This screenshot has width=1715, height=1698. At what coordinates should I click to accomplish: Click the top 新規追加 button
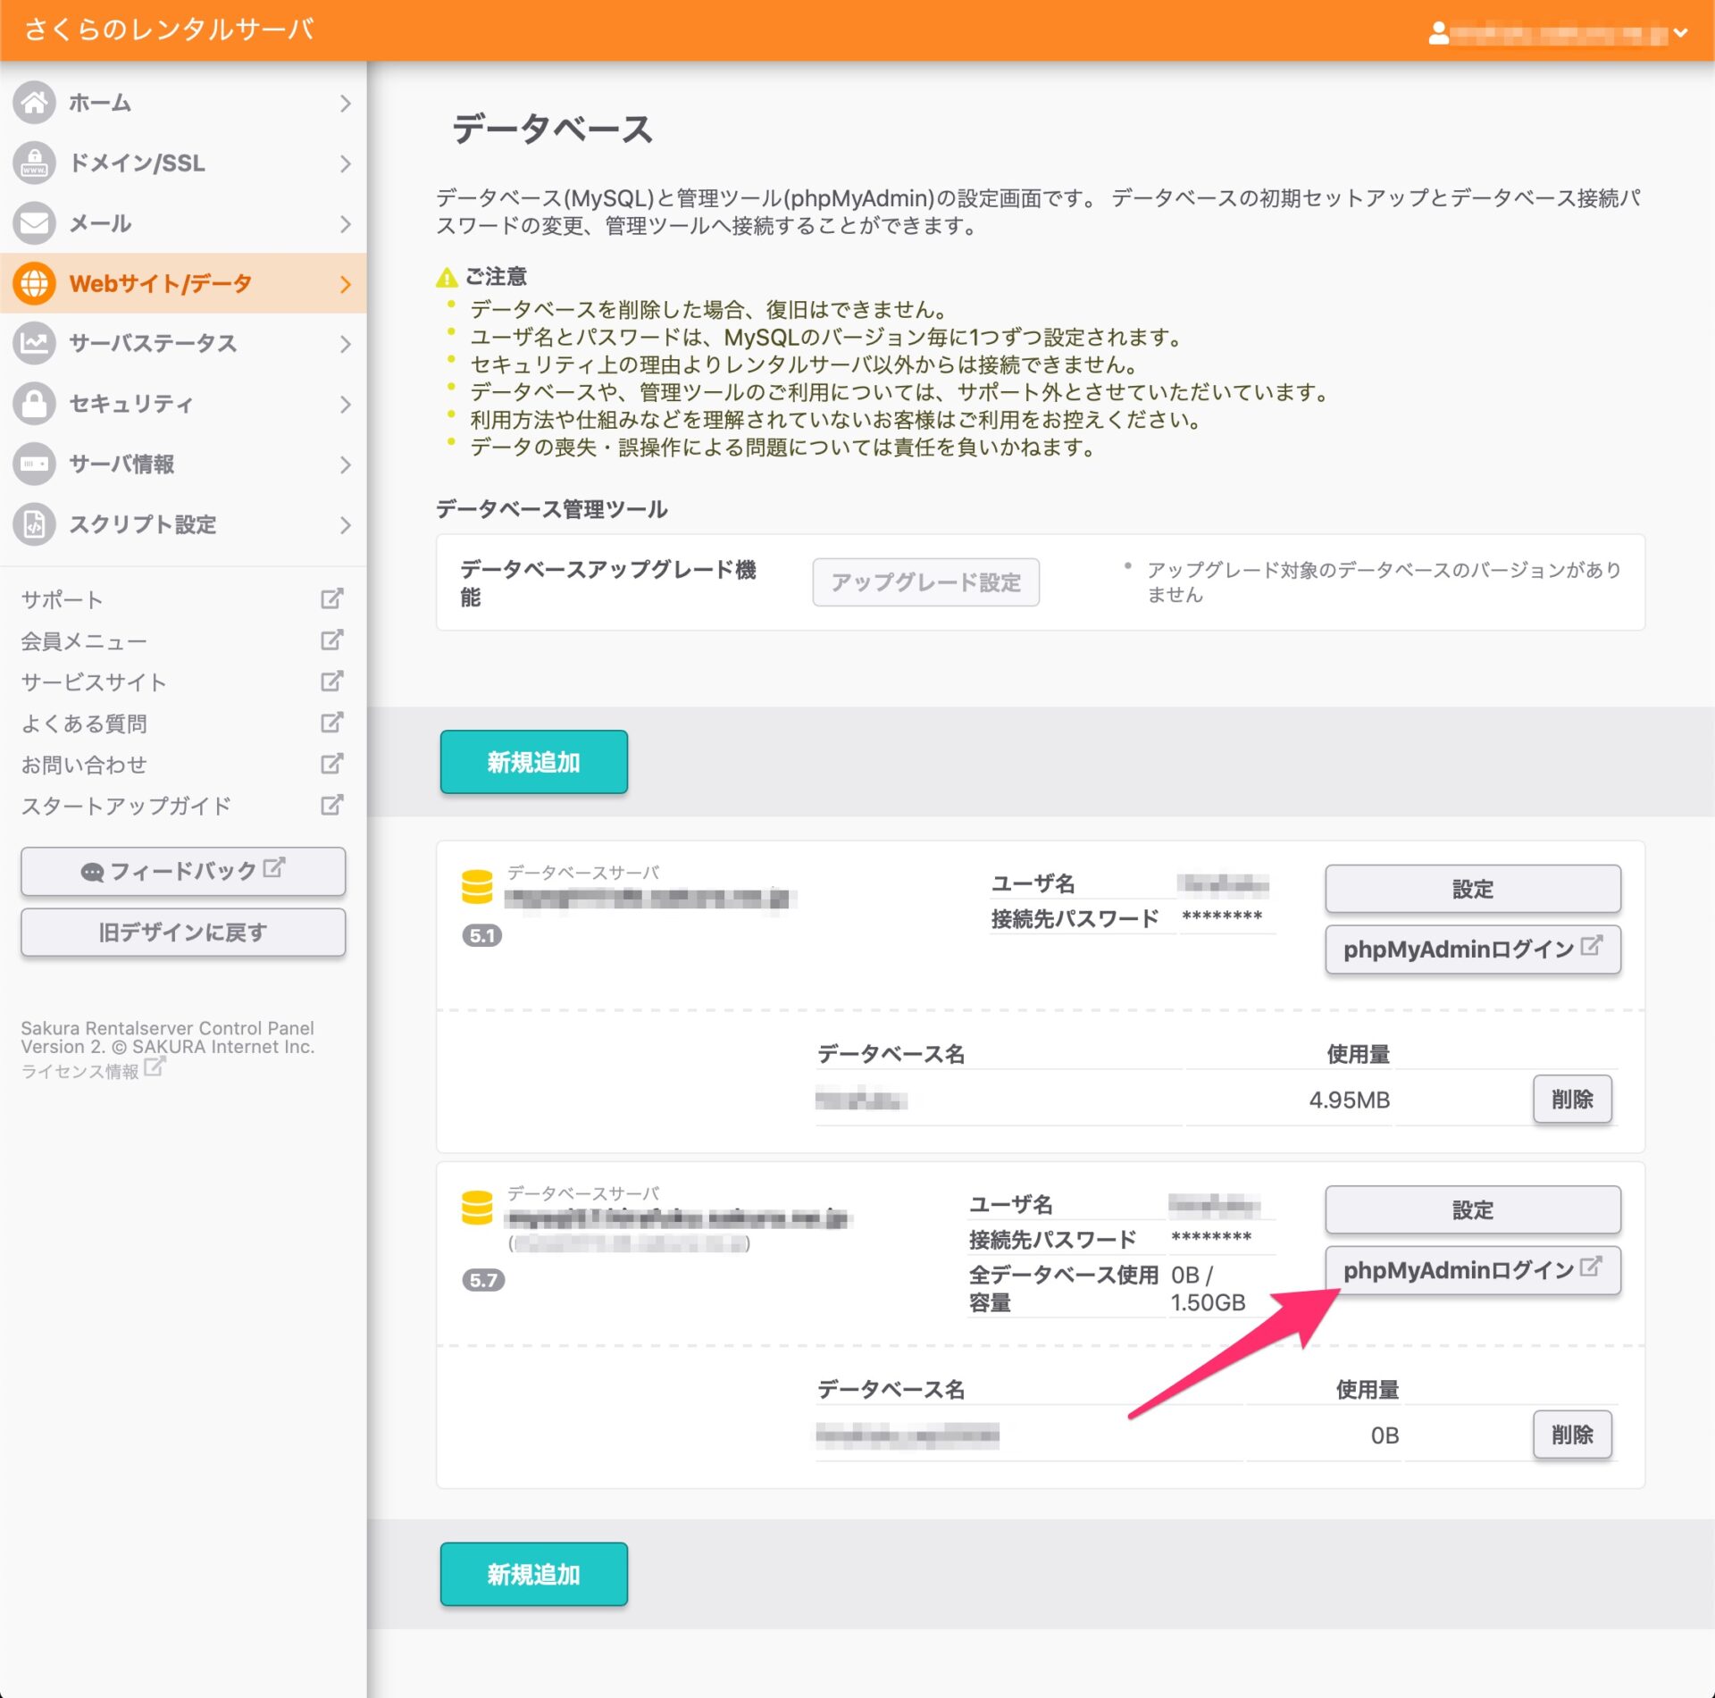click(x=533, y=762)
